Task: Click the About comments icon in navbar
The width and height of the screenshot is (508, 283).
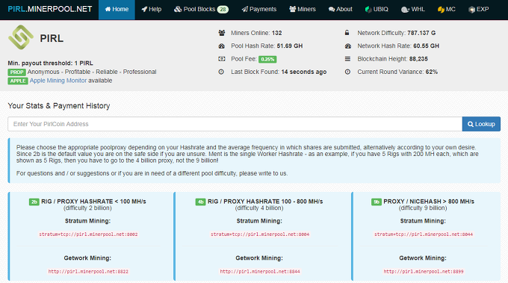Action: [x=332, y=10]
